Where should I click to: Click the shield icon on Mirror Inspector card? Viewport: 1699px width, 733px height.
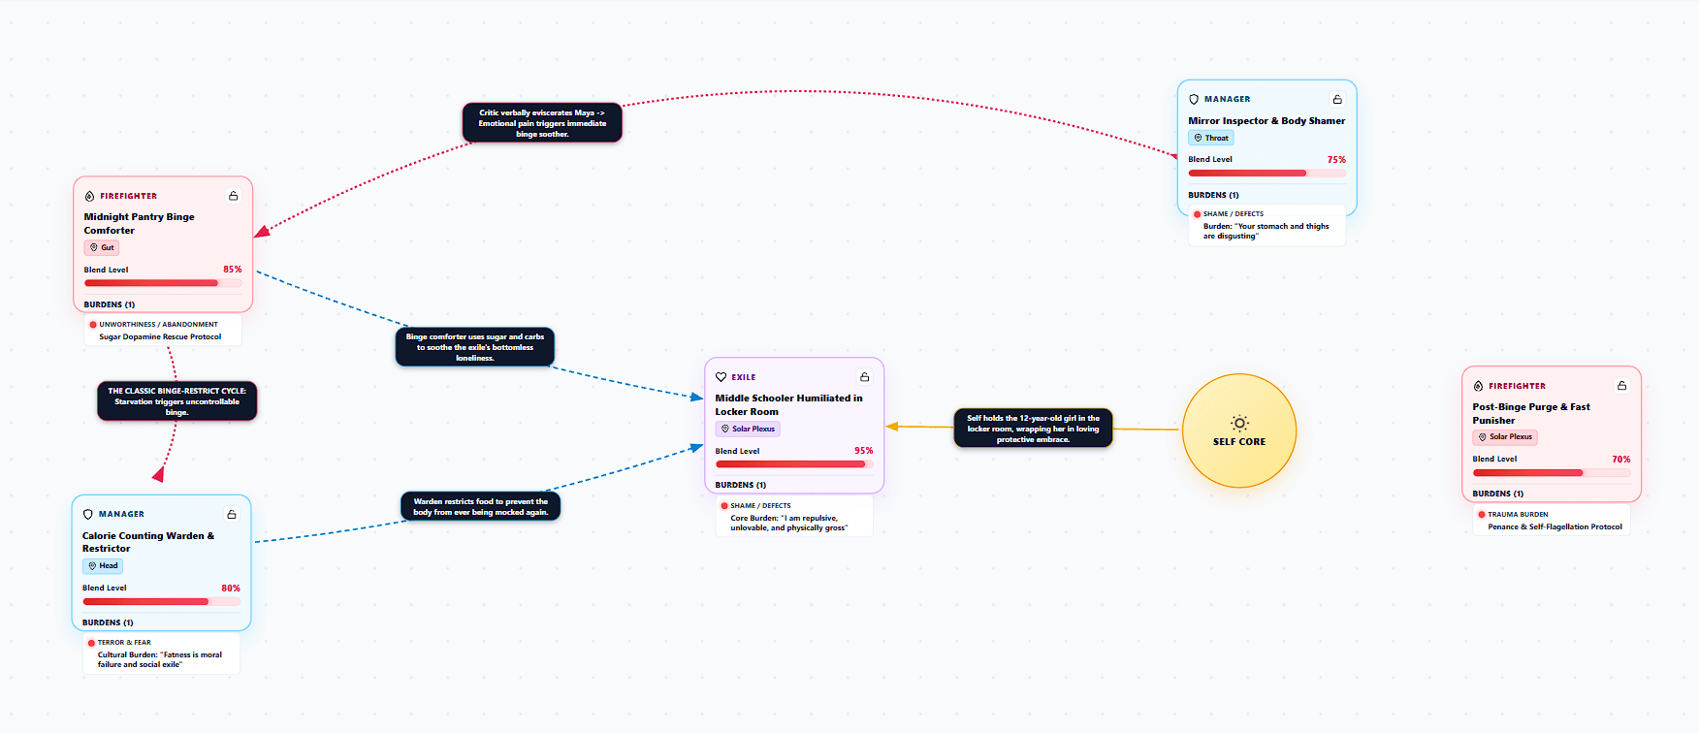(1194, 99)
